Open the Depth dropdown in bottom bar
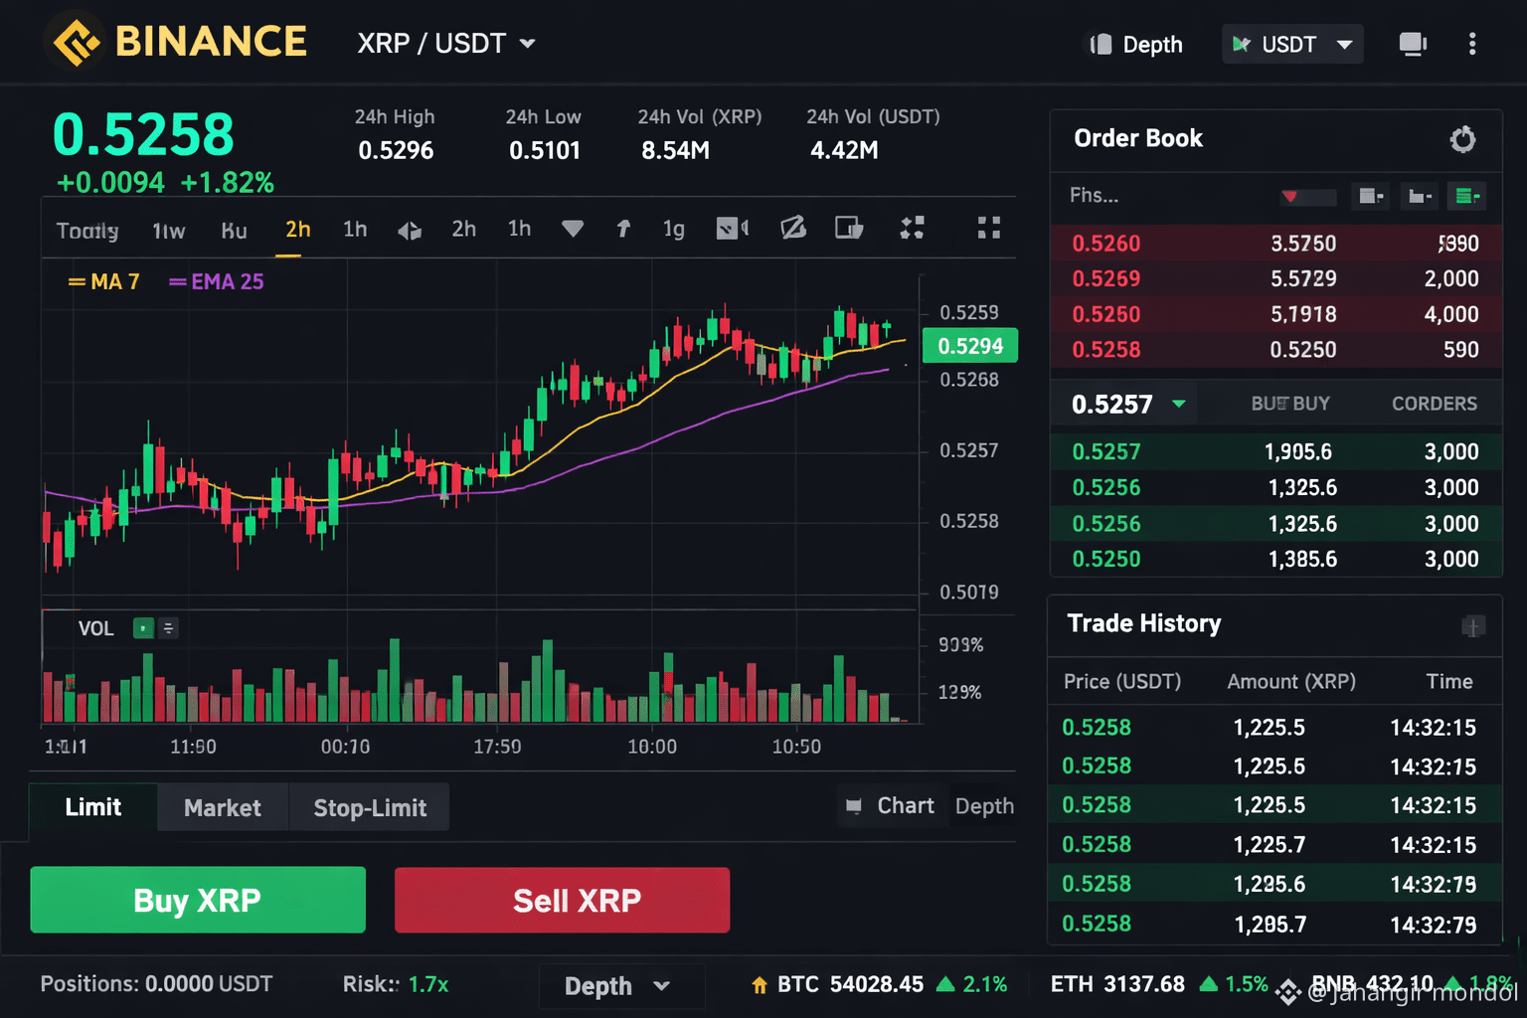Image resolution: width=1527 pixels, height=1018 pixels. click(x=620, y=986)
